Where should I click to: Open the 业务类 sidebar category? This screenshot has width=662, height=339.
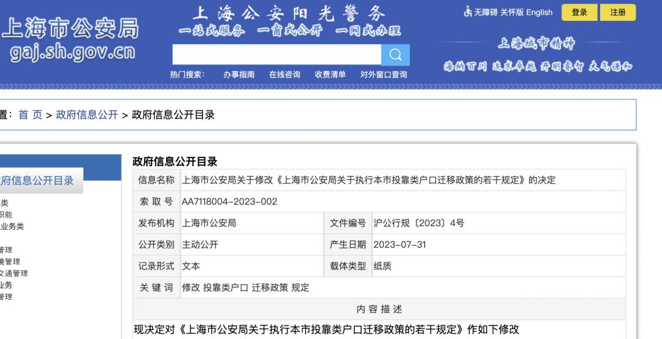[12, 226]
